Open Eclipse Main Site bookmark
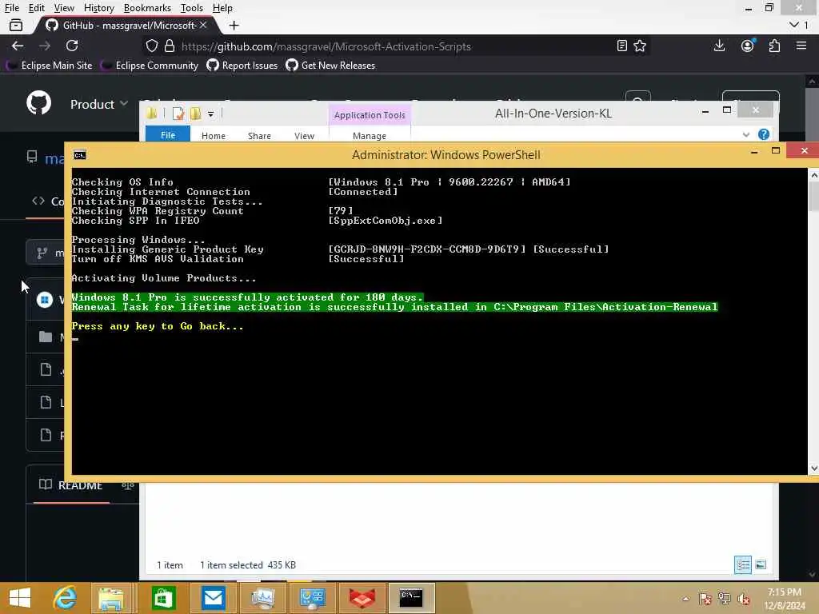The image size is (819, 614). click(x=49, y=66)
